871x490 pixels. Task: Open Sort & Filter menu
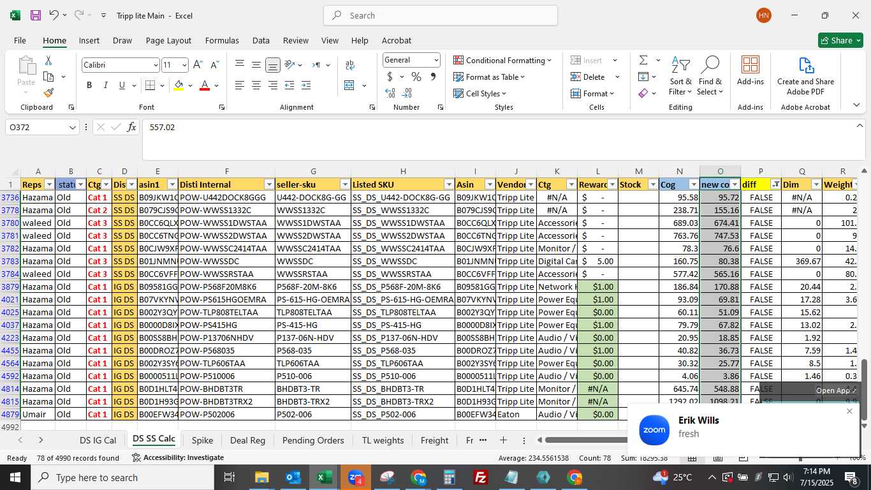(680, 77)
